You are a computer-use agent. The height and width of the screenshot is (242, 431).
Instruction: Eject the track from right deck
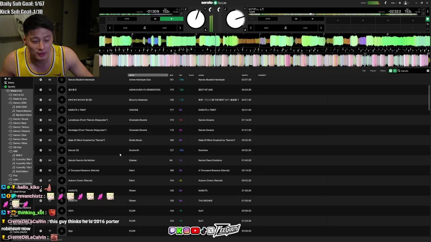[x=245, y=30]
